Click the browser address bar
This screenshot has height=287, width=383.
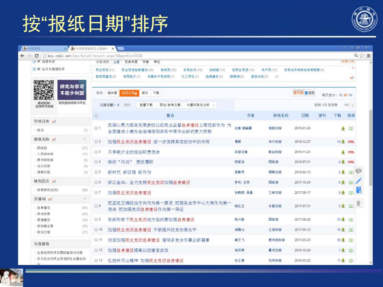point(198,56)
